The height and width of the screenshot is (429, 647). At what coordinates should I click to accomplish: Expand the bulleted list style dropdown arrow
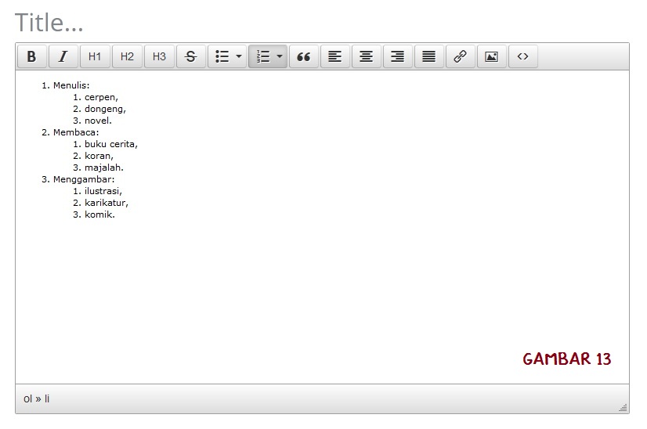coord(239,56)
